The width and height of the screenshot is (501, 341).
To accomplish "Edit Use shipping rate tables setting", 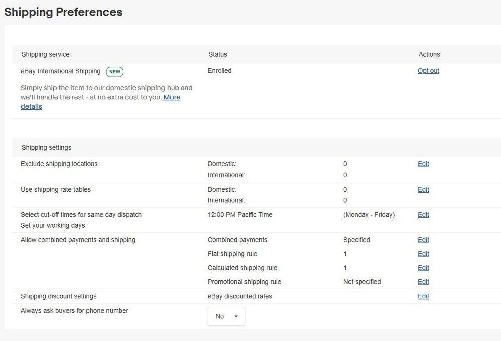I will pos(423,189).
